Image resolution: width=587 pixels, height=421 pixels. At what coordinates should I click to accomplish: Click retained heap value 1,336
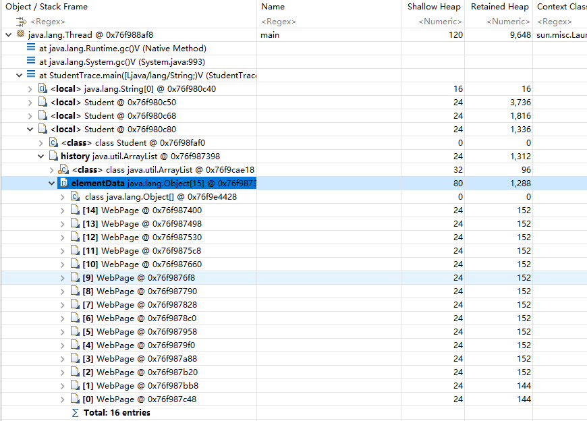point(520,129)
